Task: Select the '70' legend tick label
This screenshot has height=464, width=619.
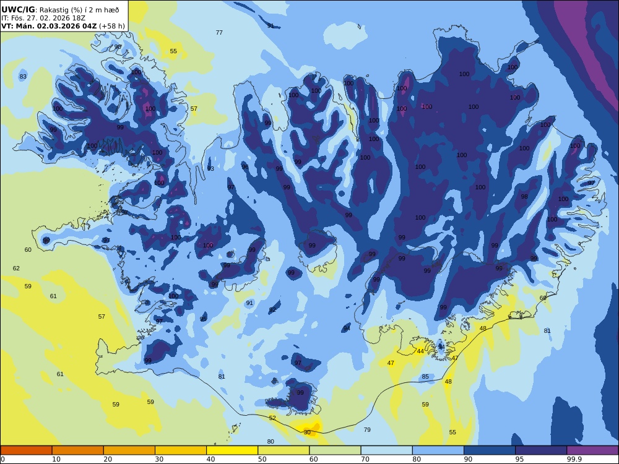Action: coord(365,459)
